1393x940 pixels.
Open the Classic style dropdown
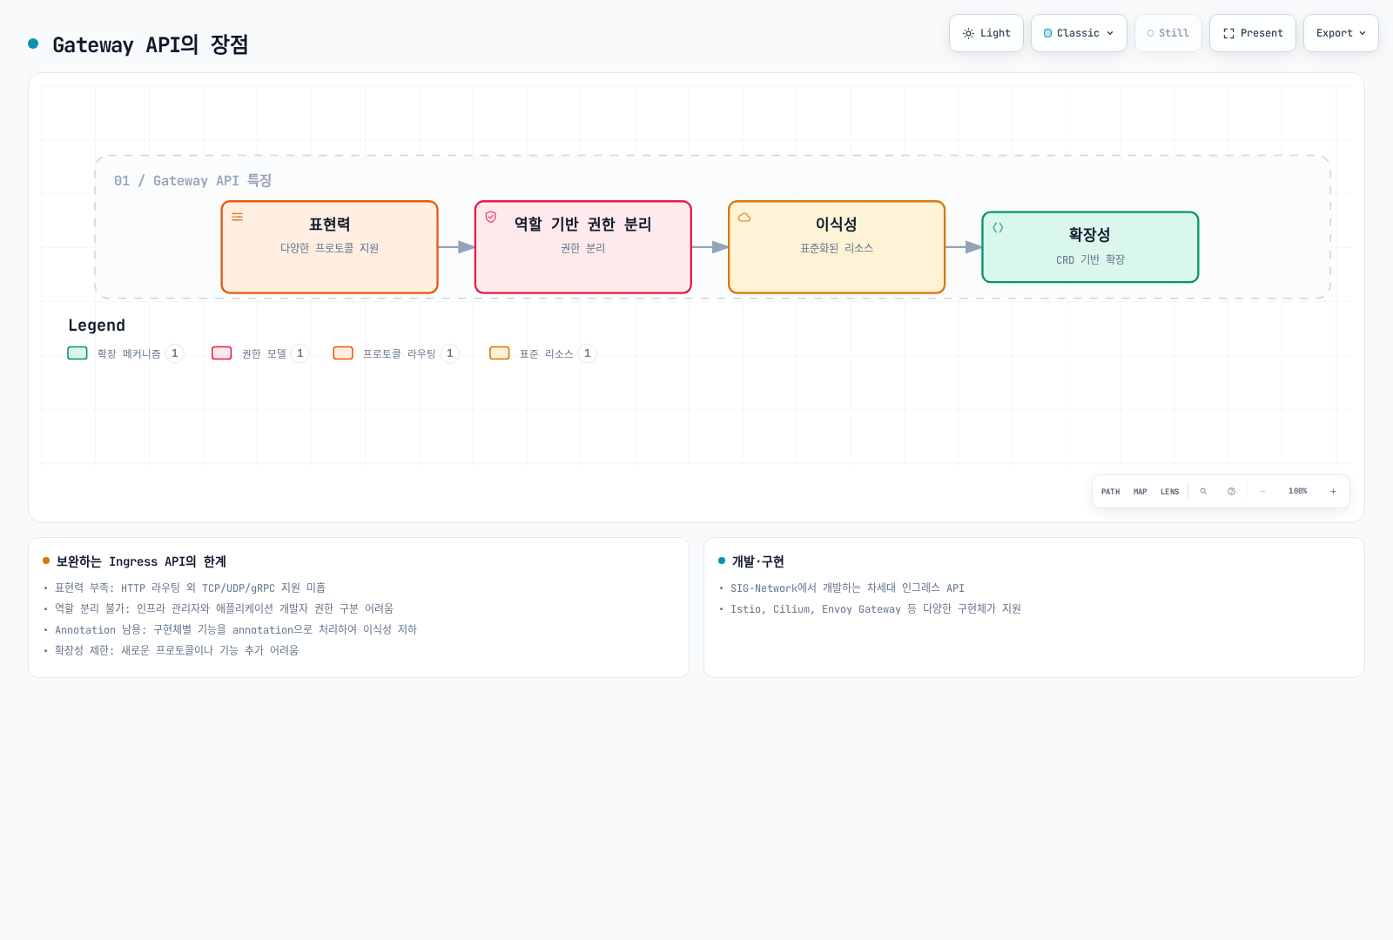pos(1079,33)
